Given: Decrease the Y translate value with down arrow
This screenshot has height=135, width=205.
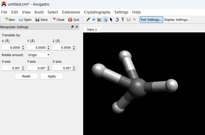Looking at the screenshot, I should click(x=49, y=49).
